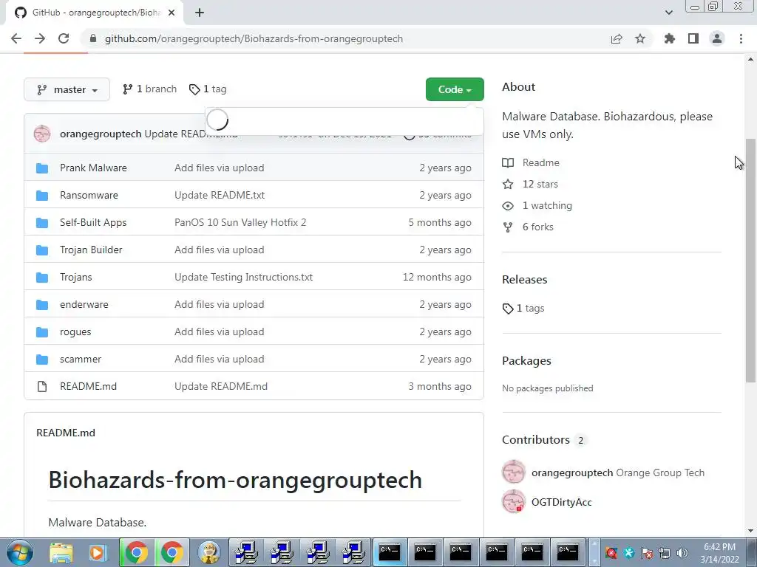Image resolution: width=757 pixels, height=567 pixels.
Task: Open the Packages heading link
Action: click(526, 361)
